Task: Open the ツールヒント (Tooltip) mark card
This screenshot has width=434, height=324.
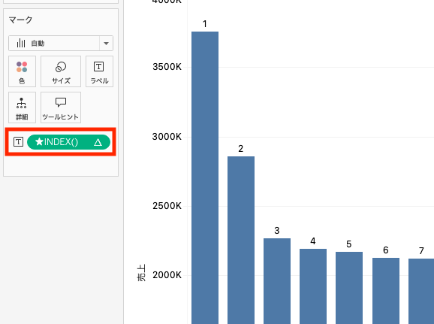Action: click(61, 107)
